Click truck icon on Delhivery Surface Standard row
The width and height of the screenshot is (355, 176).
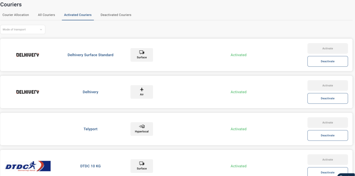tap(142, 53)
